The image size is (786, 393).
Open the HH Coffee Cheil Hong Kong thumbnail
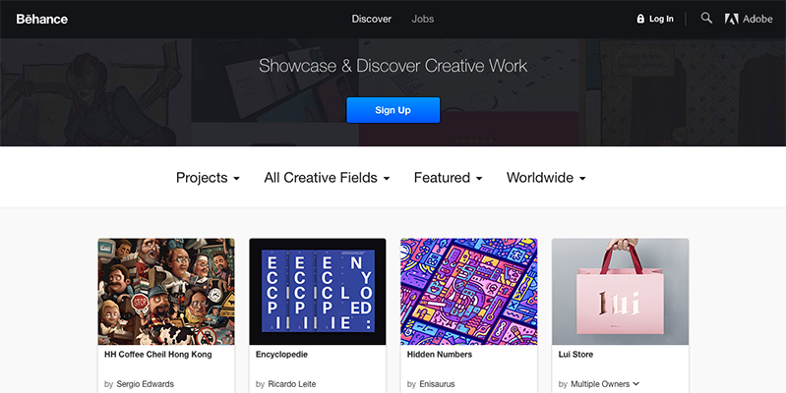166,292
